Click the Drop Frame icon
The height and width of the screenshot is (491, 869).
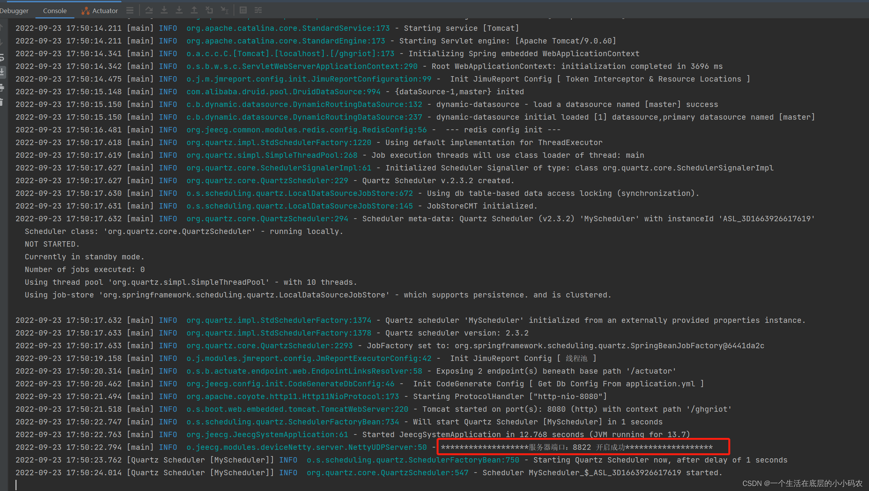click(x=209, y=10)
